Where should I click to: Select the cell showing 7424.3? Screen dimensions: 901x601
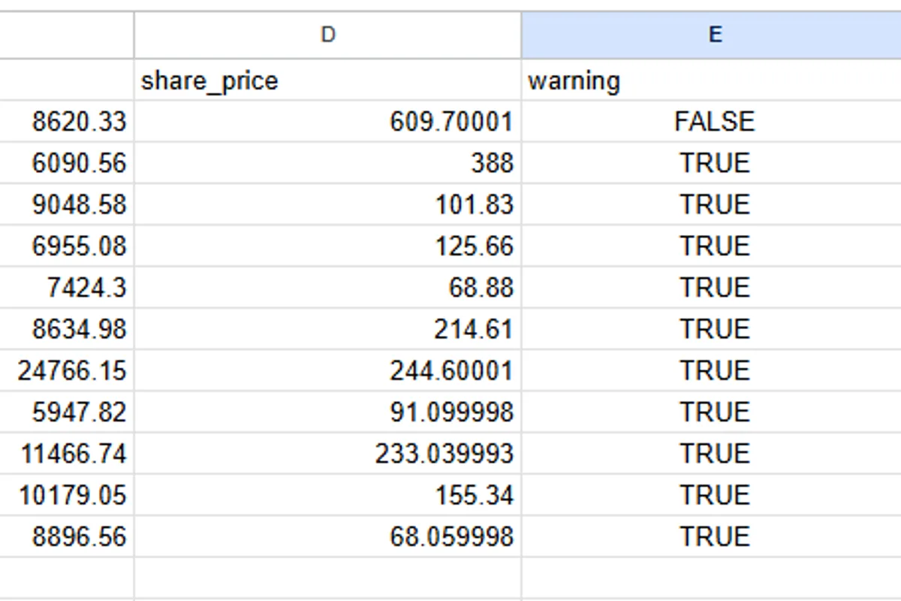pos(68,288)
